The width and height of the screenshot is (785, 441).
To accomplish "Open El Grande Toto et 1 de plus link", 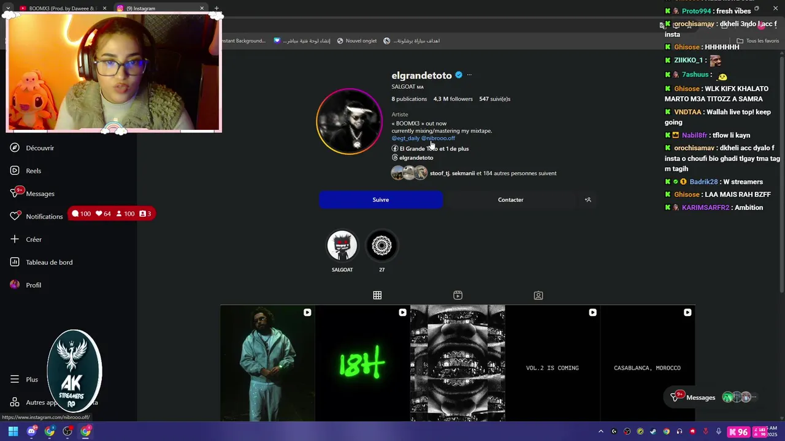I will [434, 149].
